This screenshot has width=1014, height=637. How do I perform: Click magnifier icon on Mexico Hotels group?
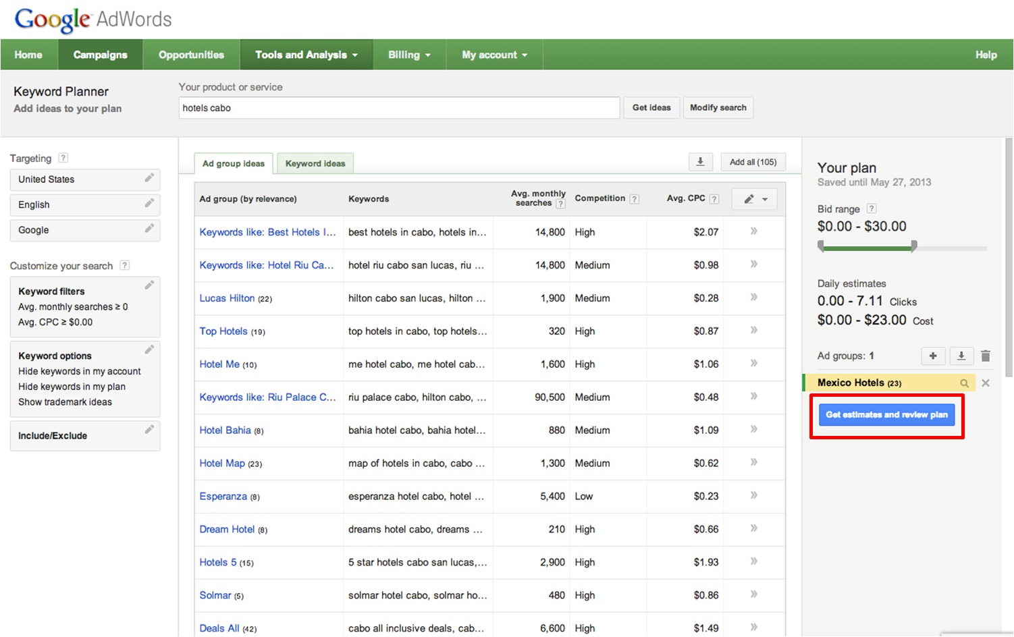965,383
